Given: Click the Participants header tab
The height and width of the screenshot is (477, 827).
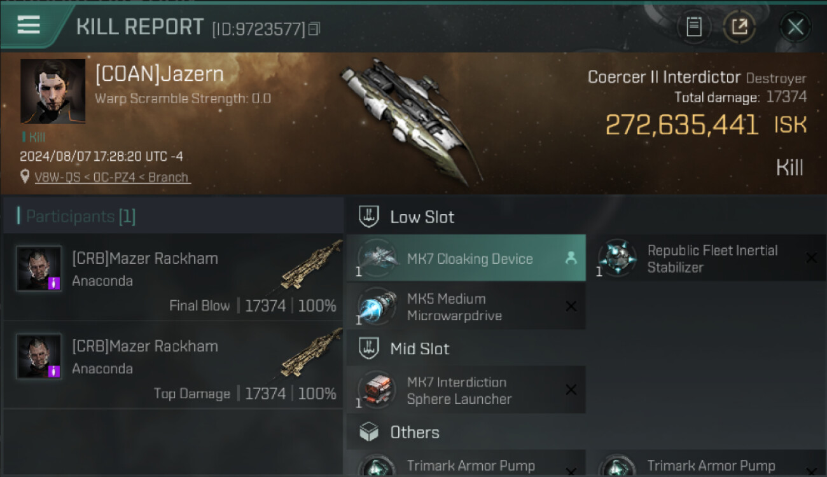Looking at the screenshot, I should [76, 216].
